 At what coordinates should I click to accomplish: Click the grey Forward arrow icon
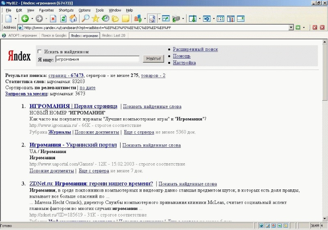point(39,19)
